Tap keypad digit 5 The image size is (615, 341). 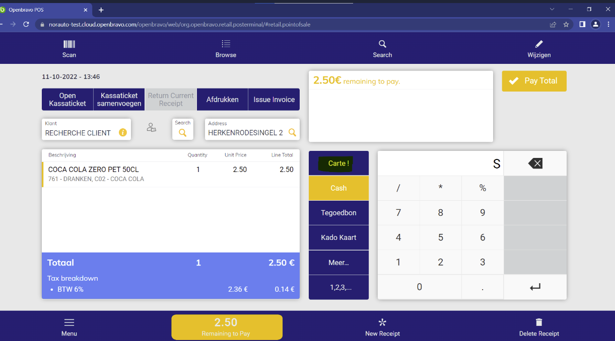[441, 237]
